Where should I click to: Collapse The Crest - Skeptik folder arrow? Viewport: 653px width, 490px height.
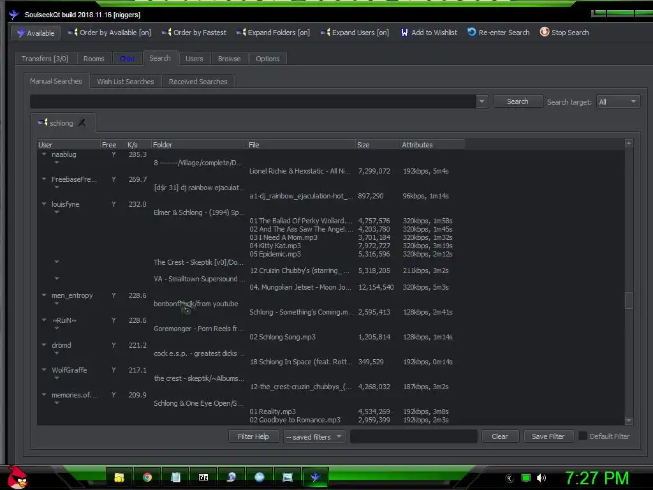click(57, 262)
